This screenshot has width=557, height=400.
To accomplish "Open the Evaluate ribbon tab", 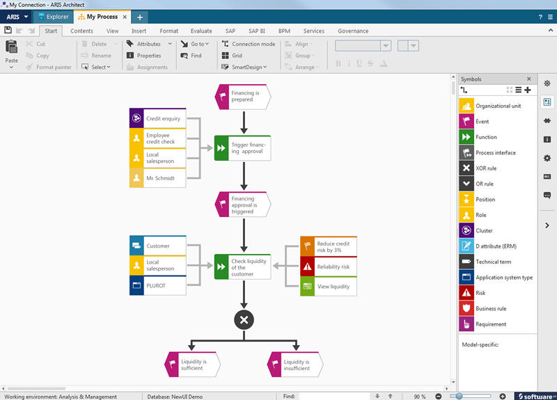I will point(201,31).
